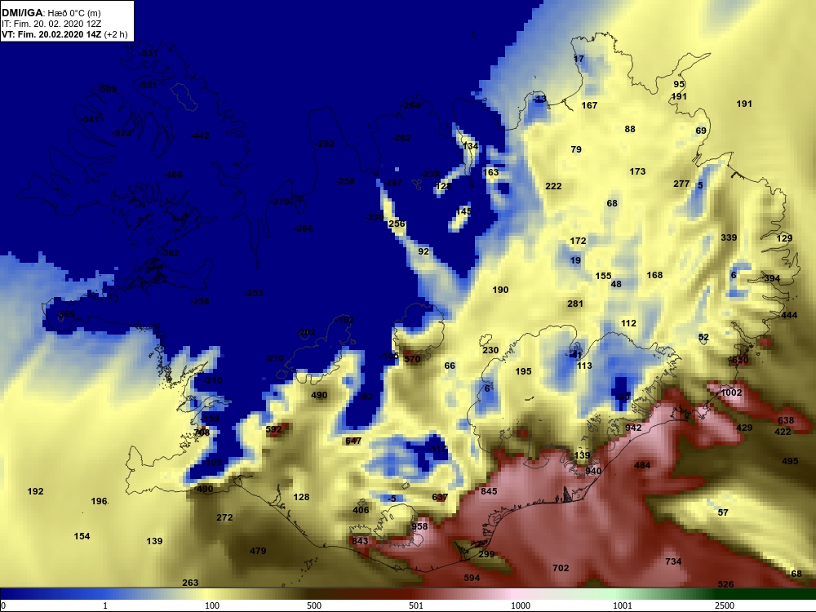
Task: Click the map value '17'
Action: [x=579, y=59]
